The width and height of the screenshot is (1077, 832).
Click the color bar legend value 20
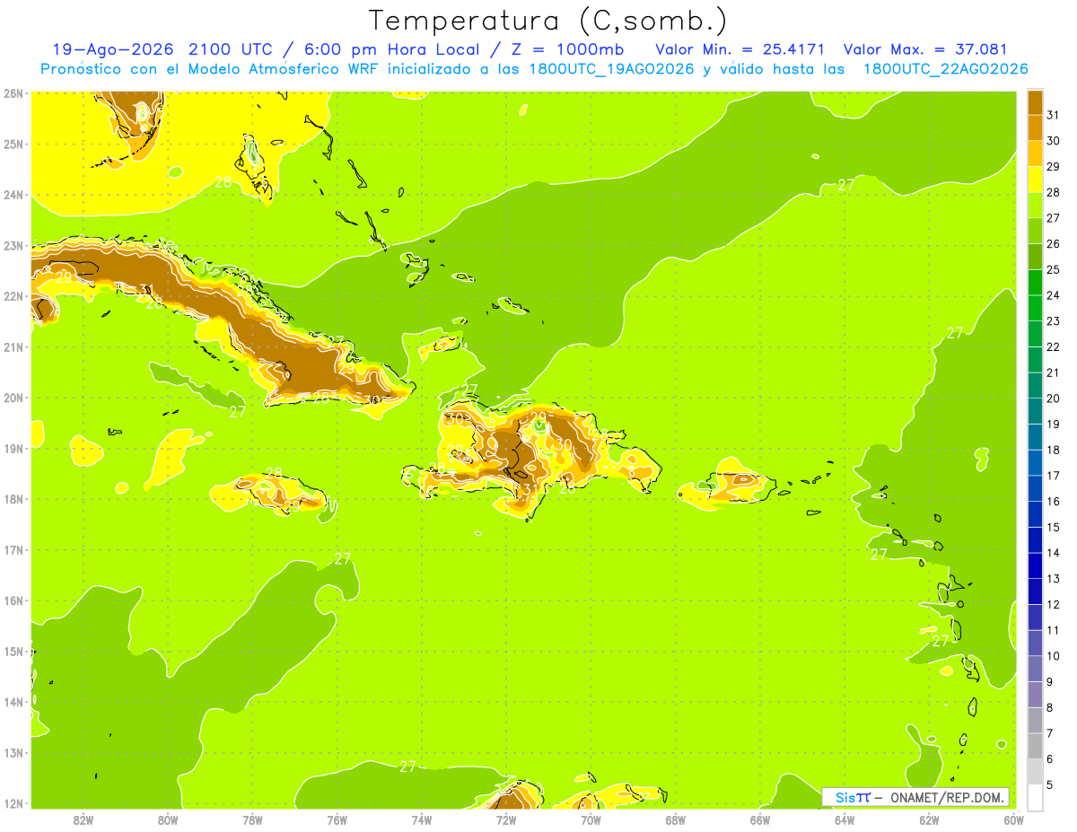pos(1054,398)
